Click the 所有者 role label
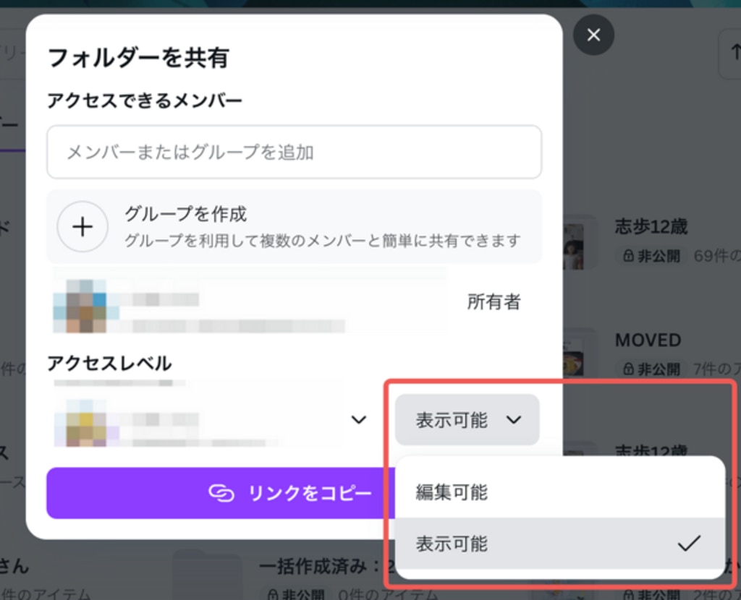The width and height of the screenshot is (741, 600). 494,301
